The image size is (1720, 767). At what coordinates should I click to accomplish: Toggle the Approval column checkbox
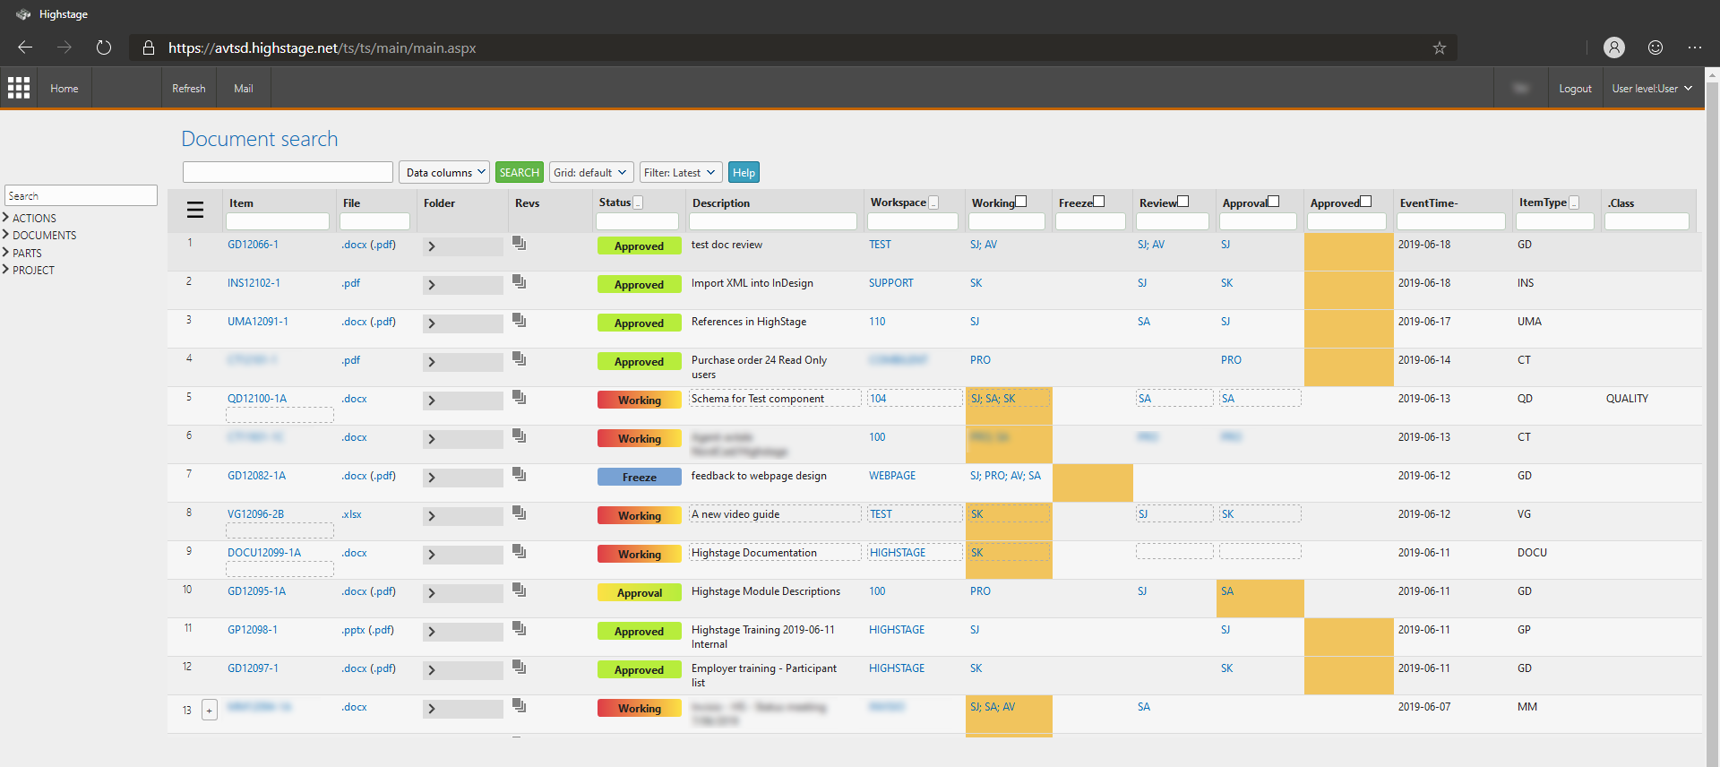click(1274, 202)
